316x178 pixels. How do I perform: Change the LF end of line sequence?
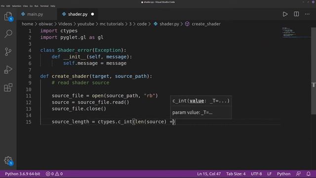click(x=269, y=174)
